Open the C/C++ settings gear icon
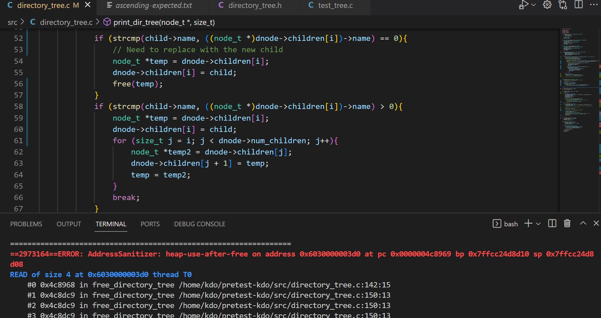The image size is (601, 318). 547,5
